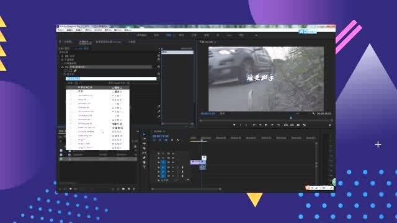Switch to Audio Clip Mixer tab

pyautogui.click(x=108, y=42)
